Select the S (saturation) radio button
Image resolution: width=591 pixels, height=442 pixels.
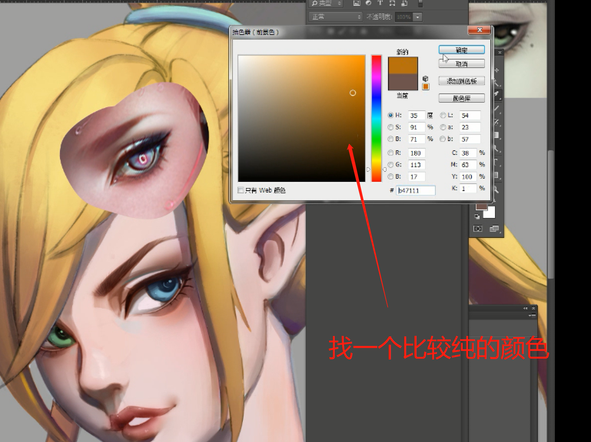click(x=390, y=127)
